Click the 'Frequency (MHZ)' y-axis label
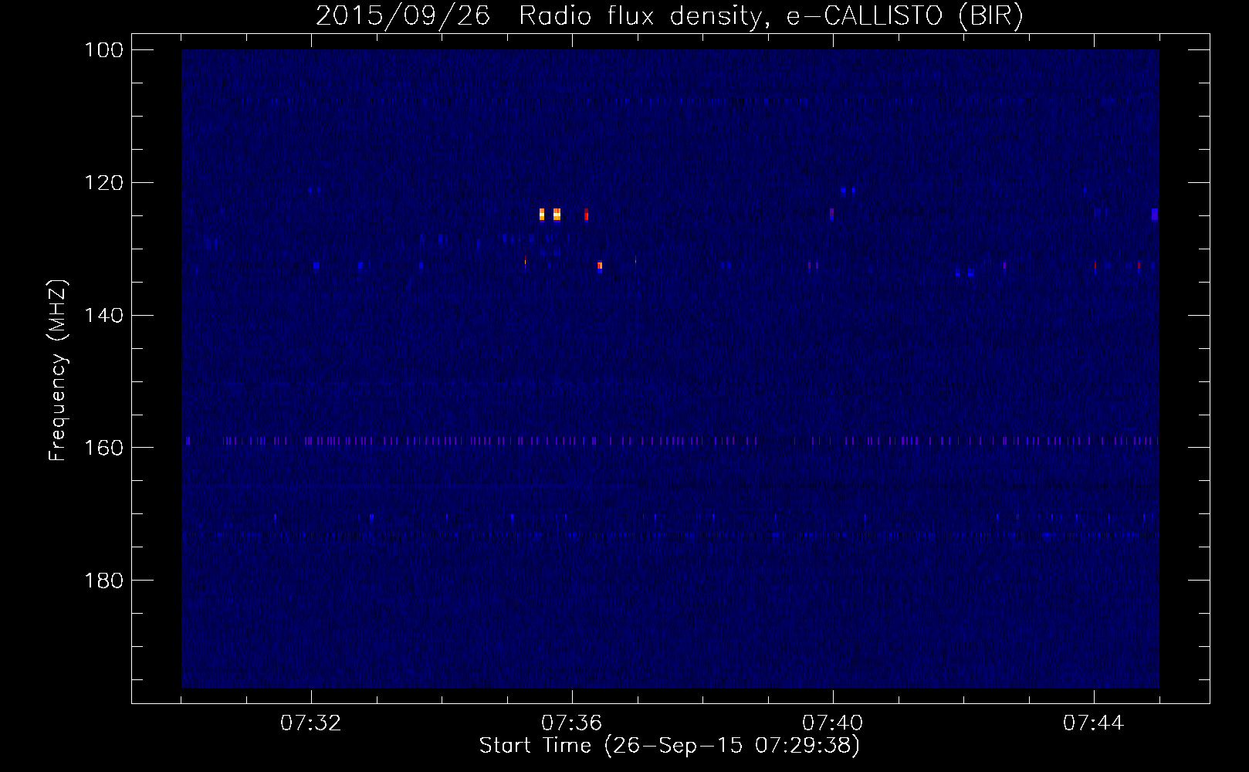The height and width of the screenshot is (772, 1249). click(58, 370)
